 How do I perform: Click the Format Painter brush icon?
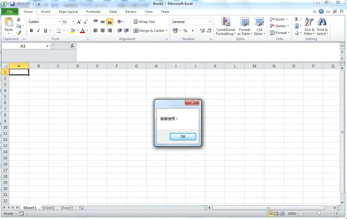pyautogui.click(x=19, y=33)
